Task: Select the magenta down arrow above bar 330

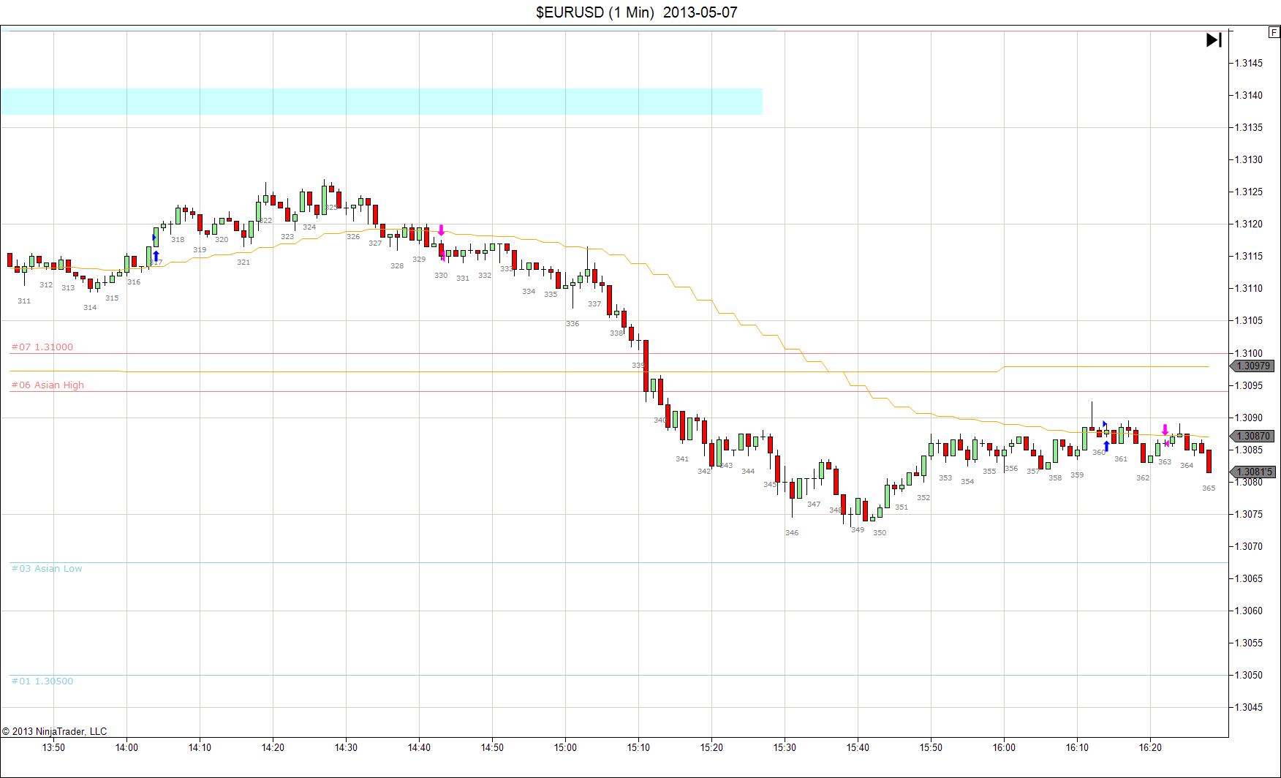Action: pos(441,230)
